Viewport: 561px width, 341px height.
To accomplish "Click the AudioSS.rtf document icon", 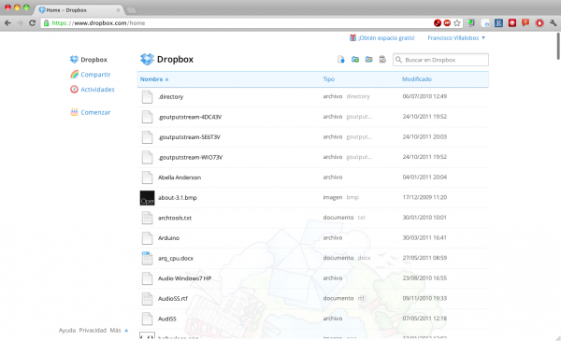I will 147,298.
